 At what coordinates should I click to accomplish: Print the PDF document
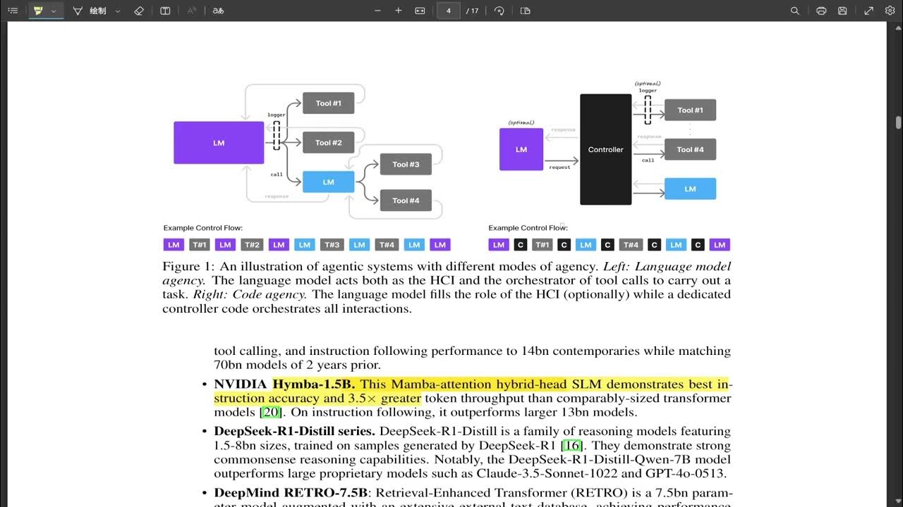click(821, 11)
